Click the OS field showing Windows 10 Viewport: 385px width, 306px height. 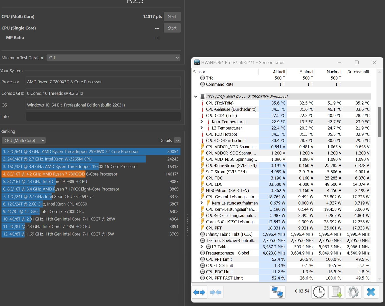click(x=103, y=105)
